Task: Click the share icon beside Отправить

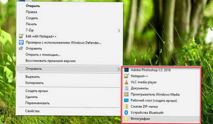Action: (21, 48)
